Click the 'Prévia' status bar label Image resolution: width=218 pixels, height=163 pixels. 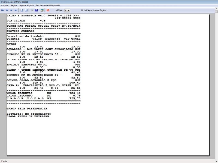(x=4, y=161)
